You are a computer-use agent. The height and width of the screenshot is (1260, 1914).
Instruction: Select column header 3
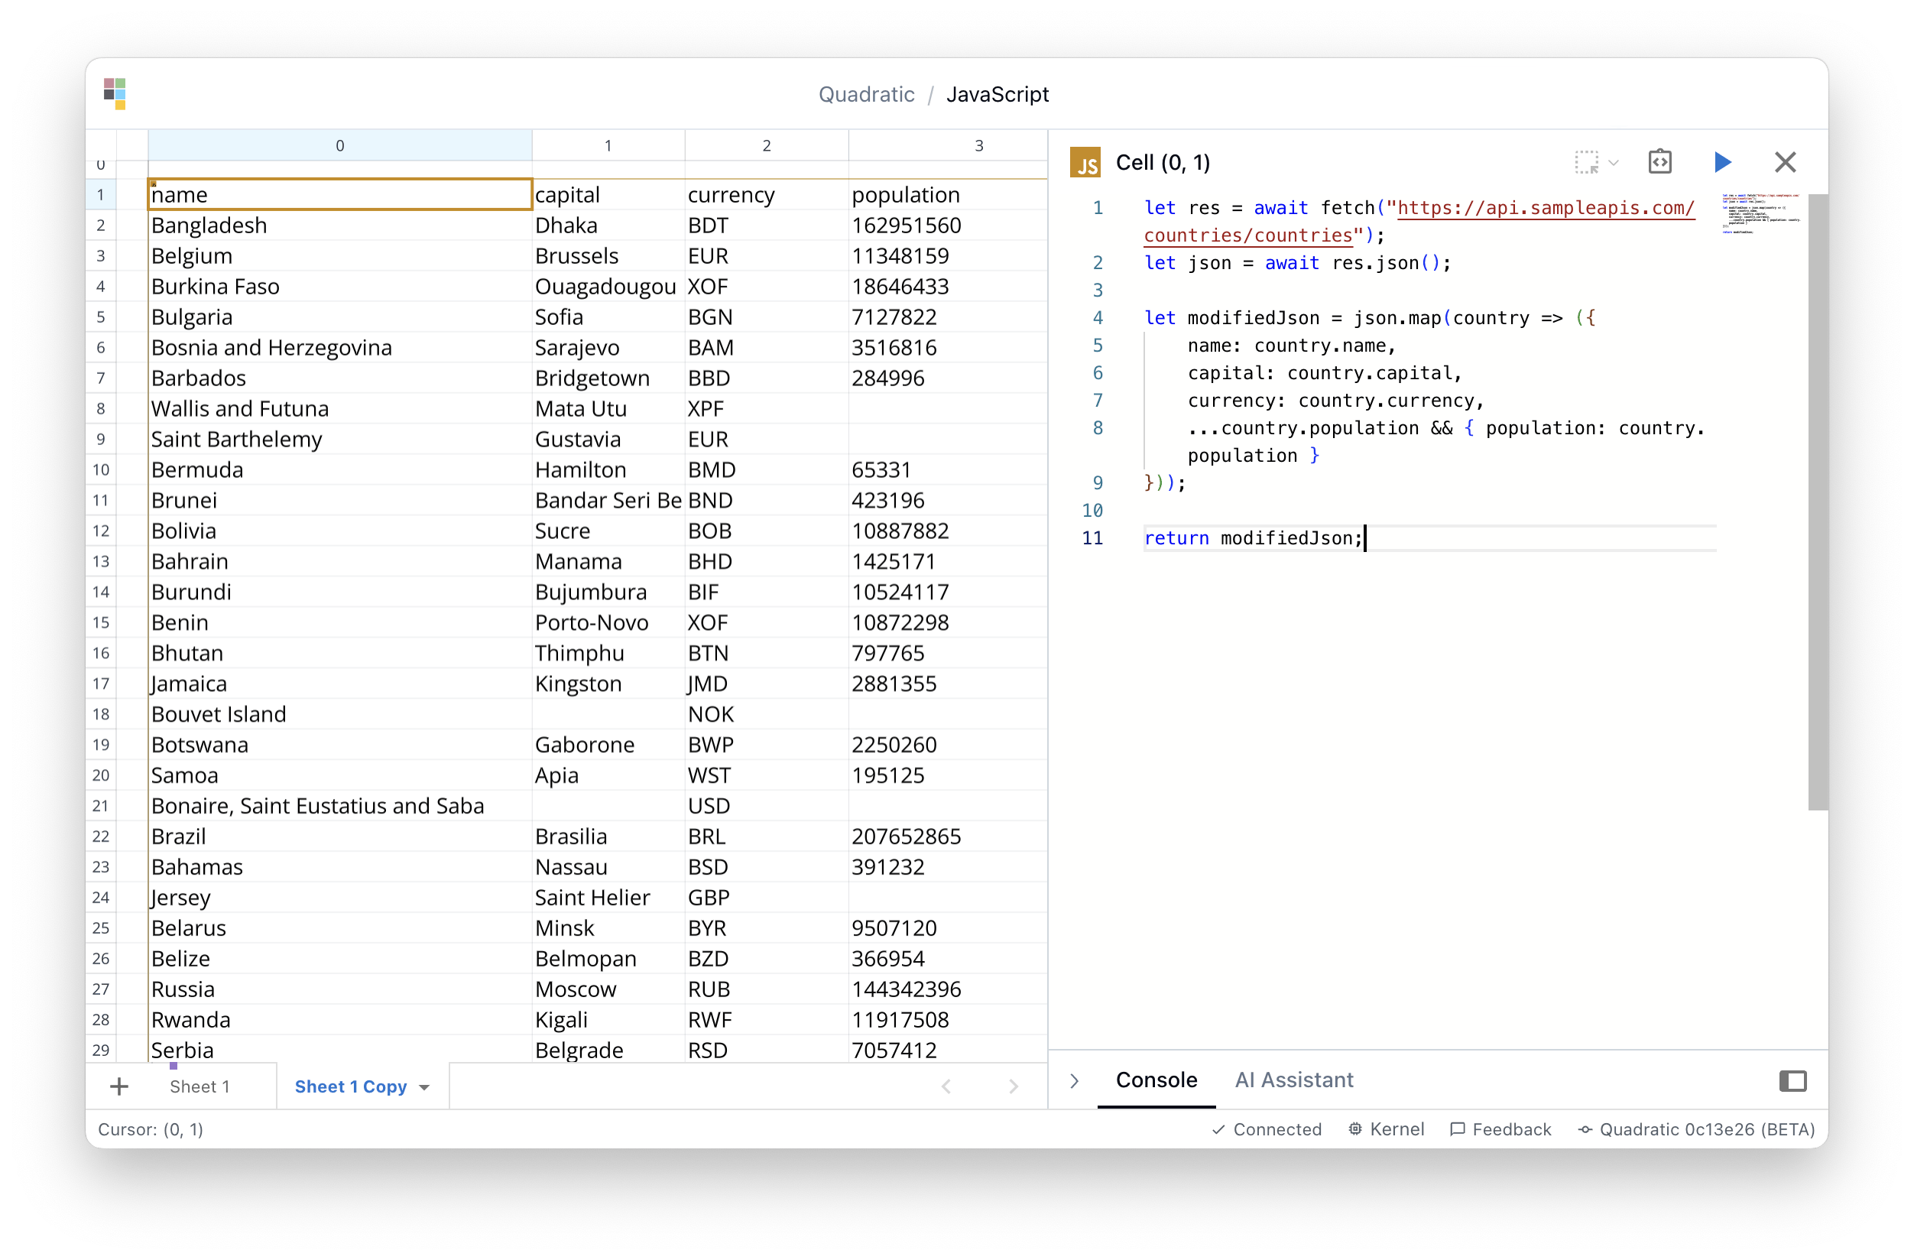[948, 145]
